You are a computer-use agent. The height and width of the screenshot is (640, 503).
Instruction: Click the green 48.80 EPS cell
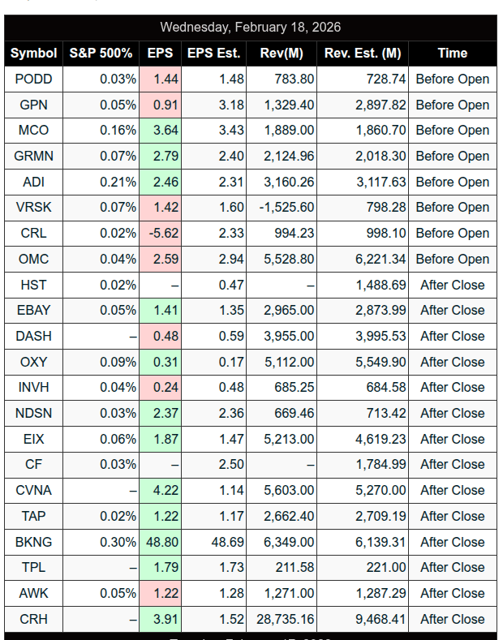click(x=160, y=542)
